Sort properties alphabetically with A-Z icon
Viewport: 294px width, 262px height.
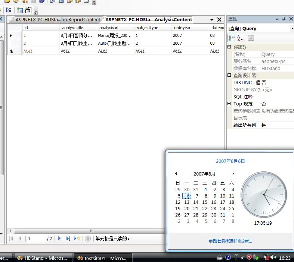pos(240,38)
